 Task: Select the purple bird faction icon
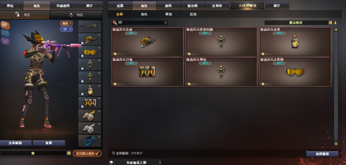pyautogui.click(x=5, y=41)
